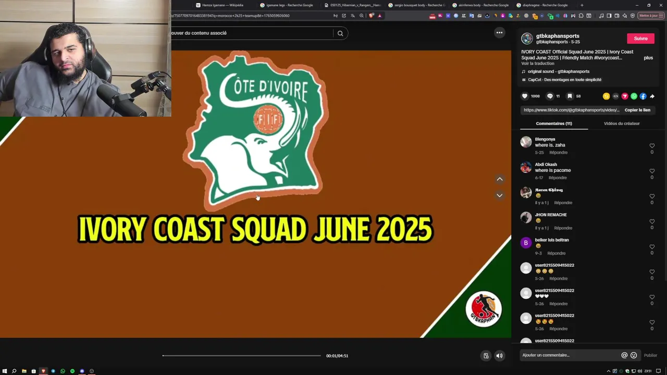Open more share options arrow

tap(652, 96)
